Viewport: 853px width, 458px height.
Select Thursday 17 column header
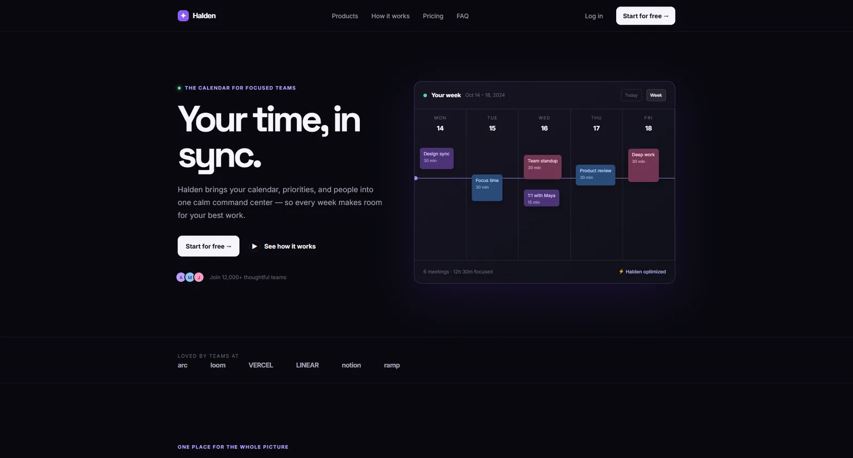tap(597, 124)
